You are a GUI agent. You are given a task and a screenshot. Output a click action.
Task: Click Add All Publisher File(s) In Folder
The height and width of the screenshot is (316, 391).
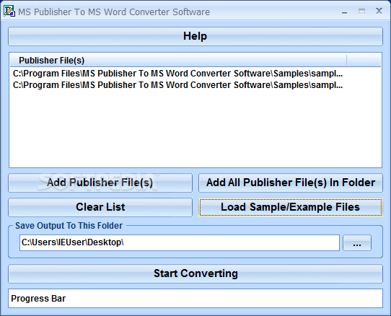pyautogui.click(x=291, y=183)
